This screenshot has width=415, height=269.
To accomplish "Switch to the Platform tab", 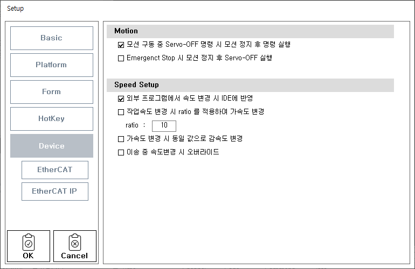I will point(52,65).
